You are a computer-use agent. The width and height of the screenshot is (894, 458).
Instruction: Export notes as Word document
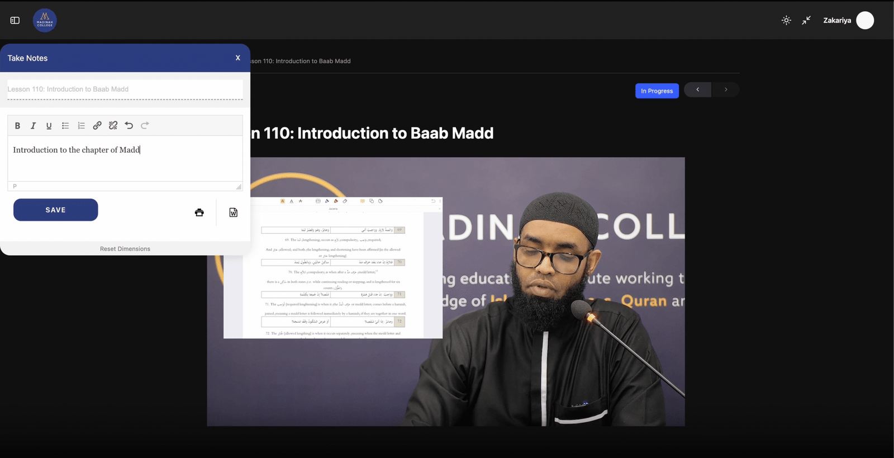tap(234, 213)
